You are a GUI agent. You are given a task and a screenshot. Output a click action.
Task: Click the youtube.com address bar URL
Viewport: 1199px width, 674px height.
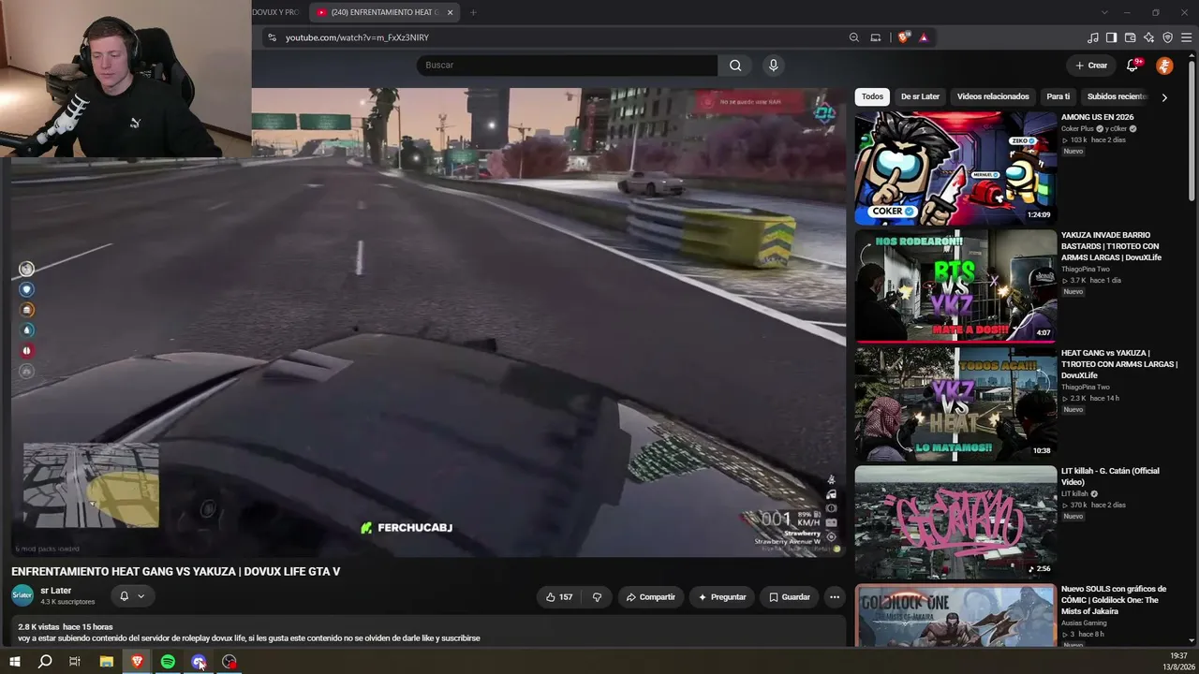[357, 37]
